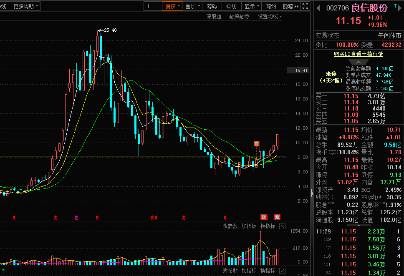
Task: Click tick row with 7.58万 volume
Action: point(359,240)
